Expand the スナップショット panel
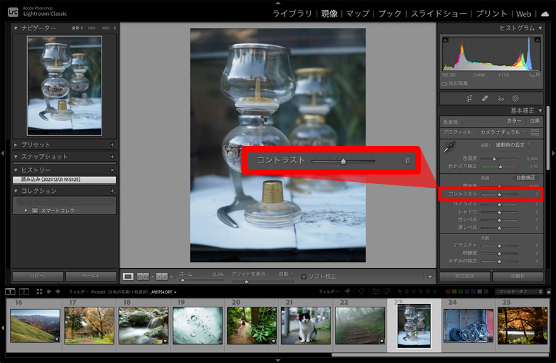556x363 pixels. 16,156
